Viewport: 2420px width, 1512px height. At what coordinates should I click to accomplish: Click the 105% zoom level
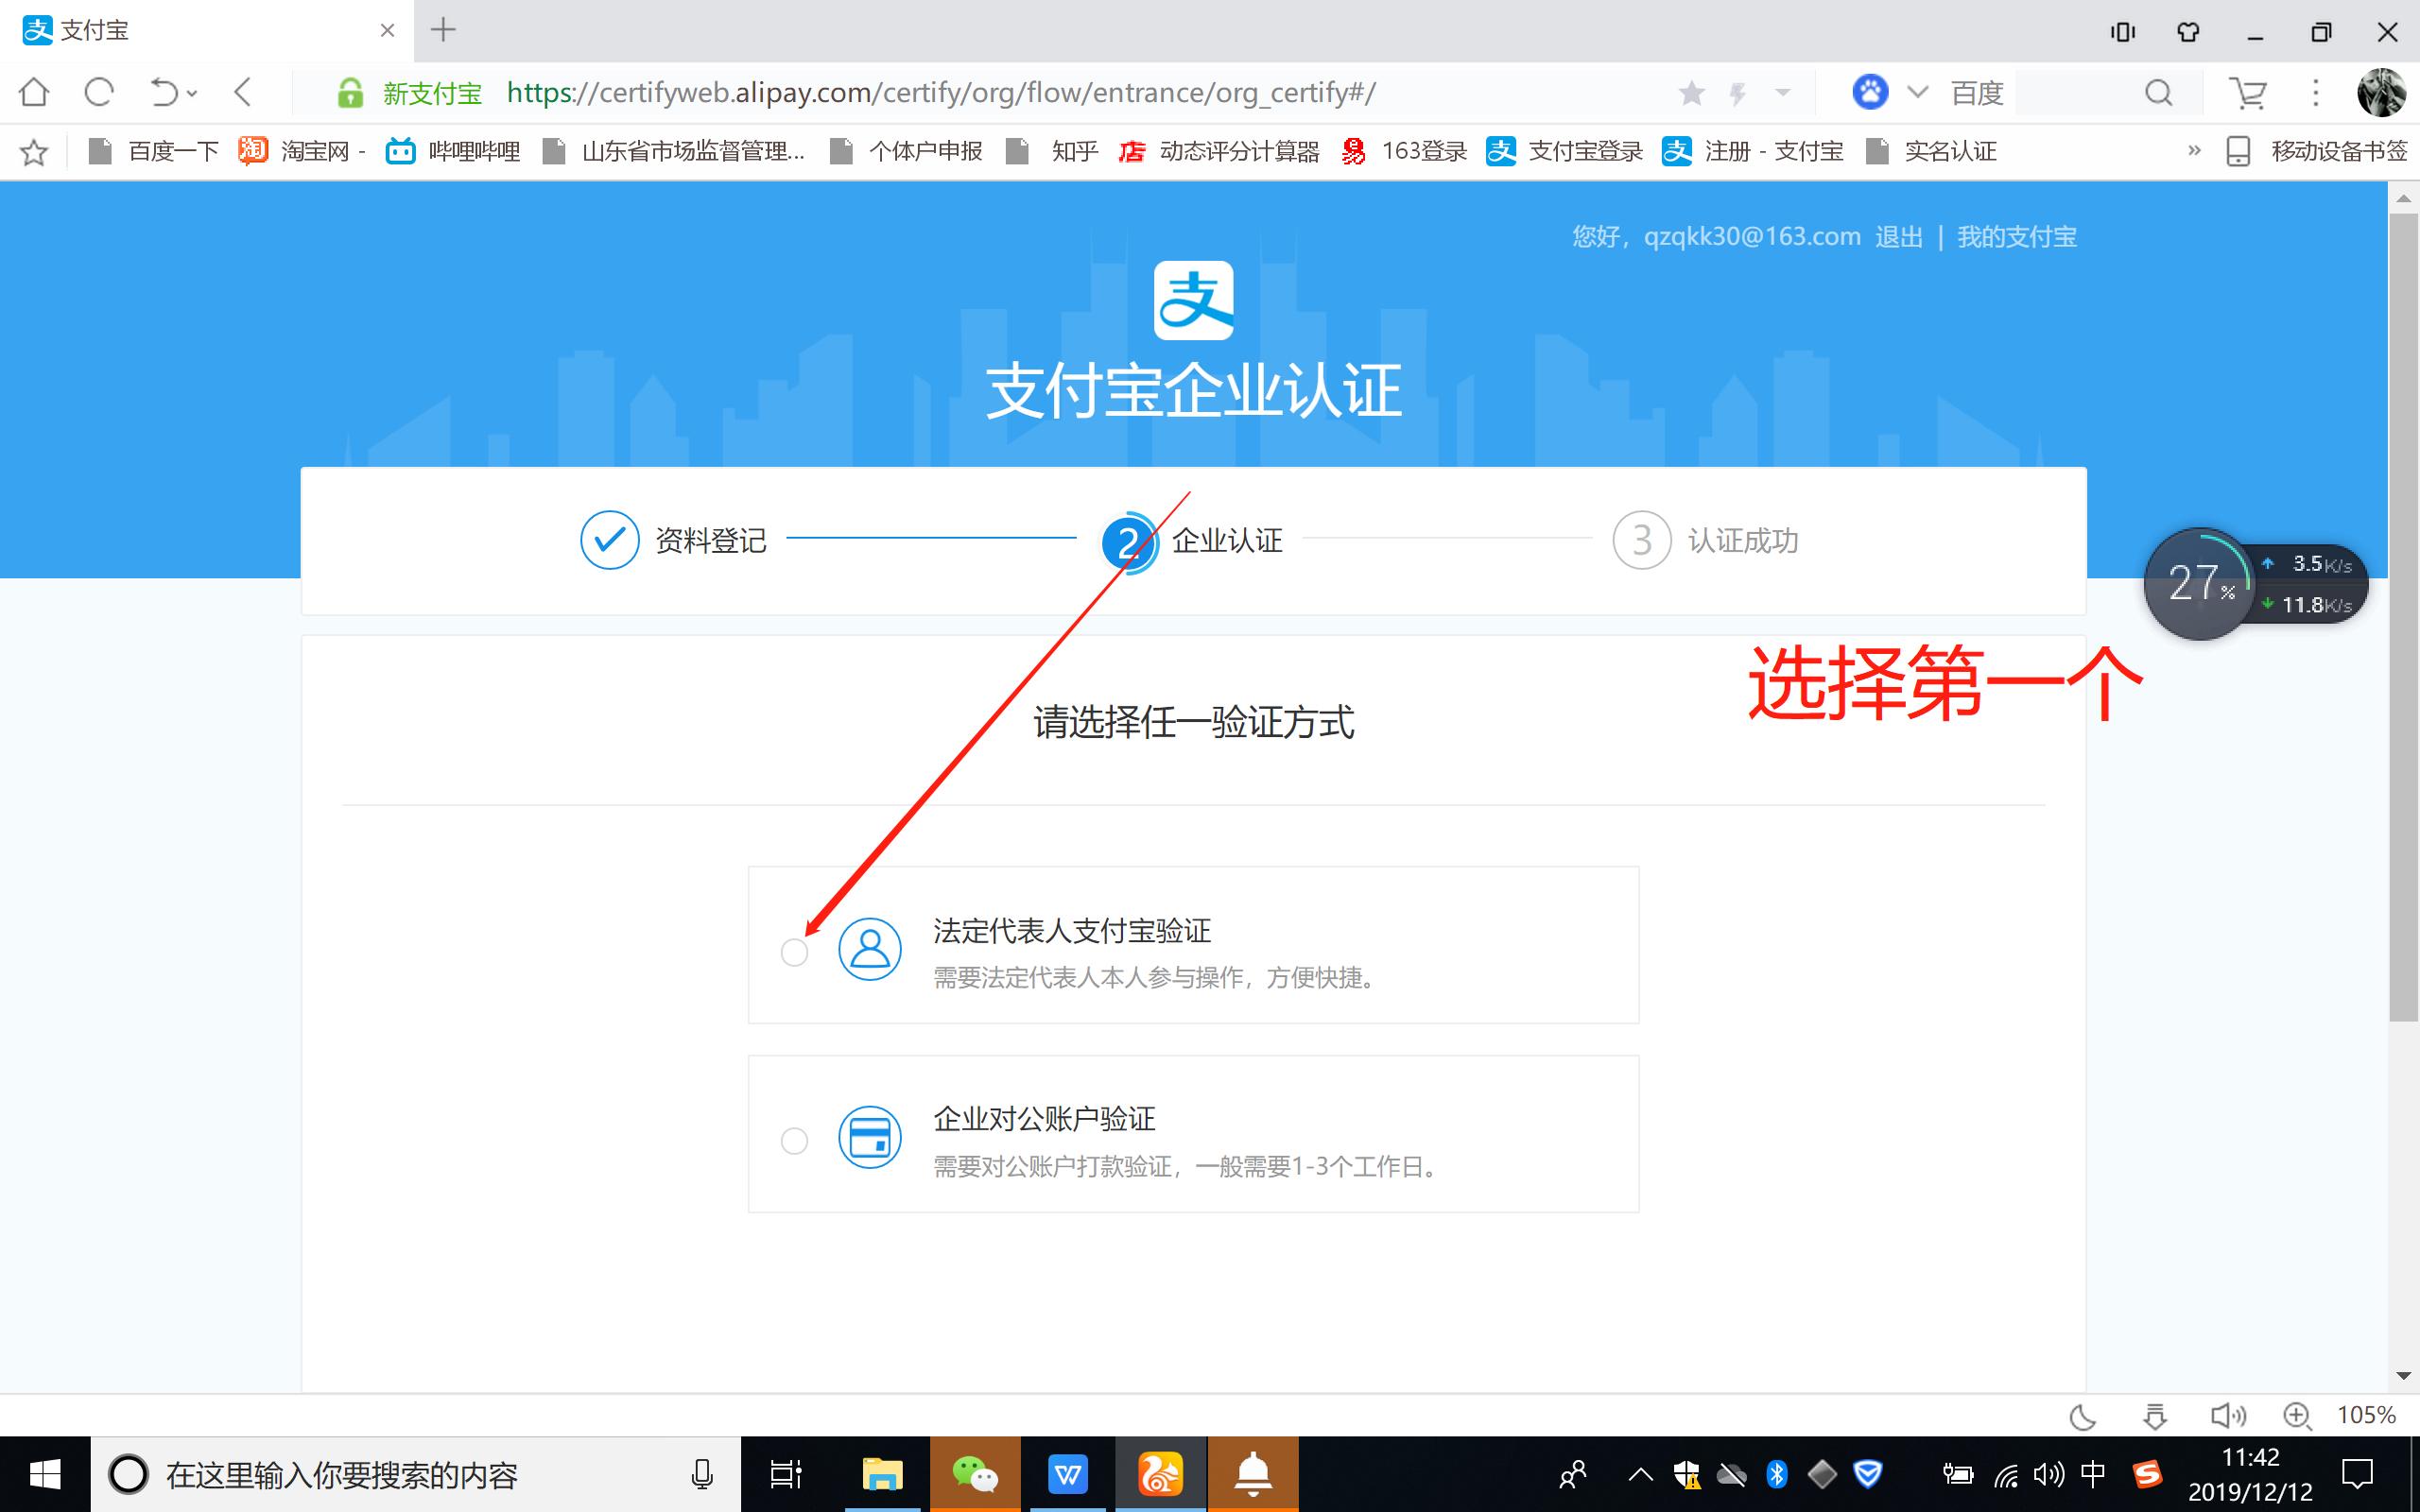[2366, 1416]
